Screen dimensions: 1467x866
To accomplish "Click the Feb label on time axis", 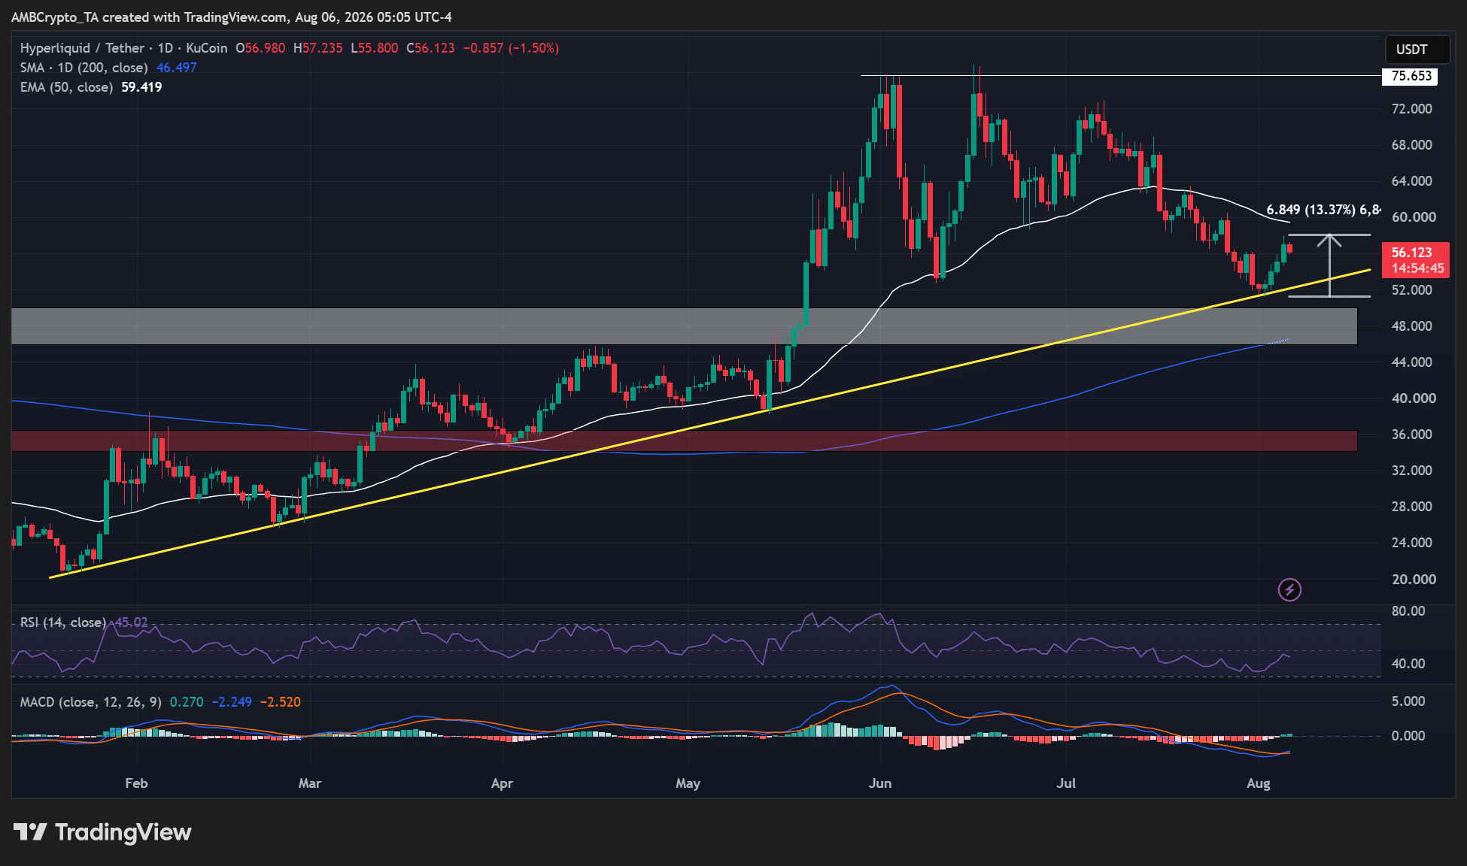I will click(136, 783).
